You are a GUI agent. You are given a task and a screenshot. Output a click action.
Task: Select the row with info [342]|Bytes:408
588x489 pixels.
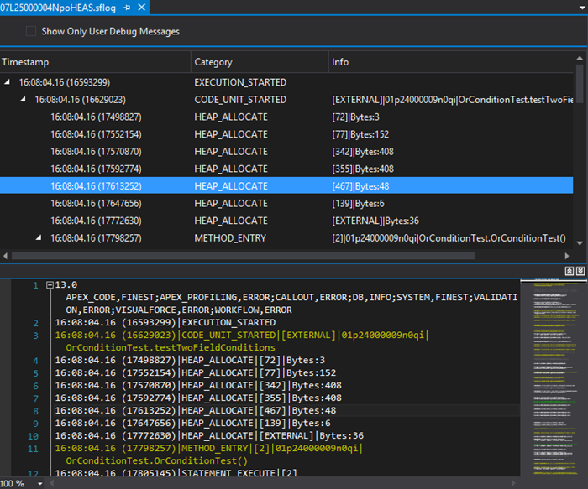click(286, 151)
